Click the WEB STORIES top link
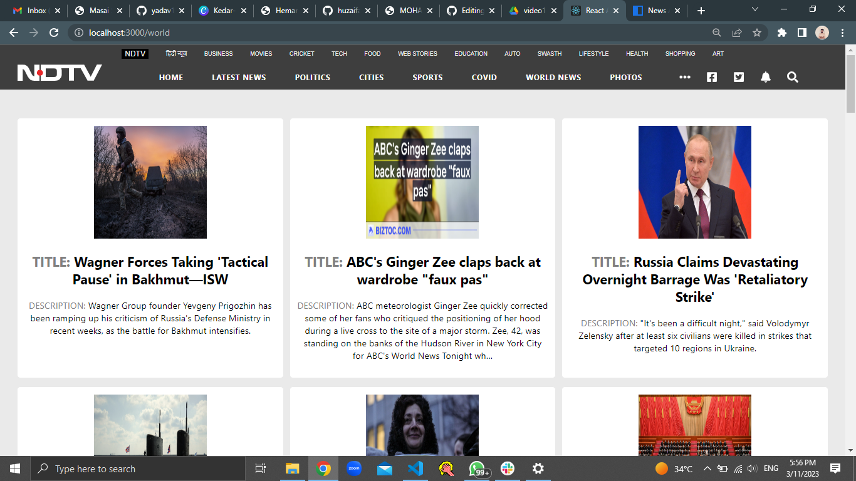Image resolution: width=856 pixels, height=481 pixels. (417, 54)
